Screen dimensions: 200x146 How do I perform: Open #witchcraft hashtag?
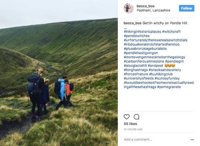point(171,32)
